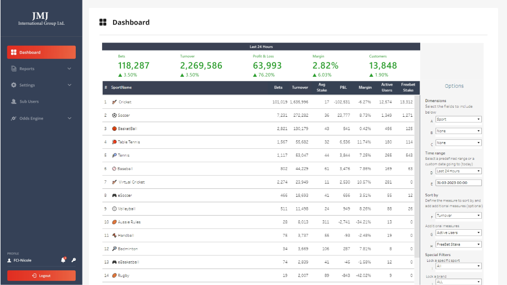Click the Logout button
This screenshot has height=285, width=507.
click(42, 276)
